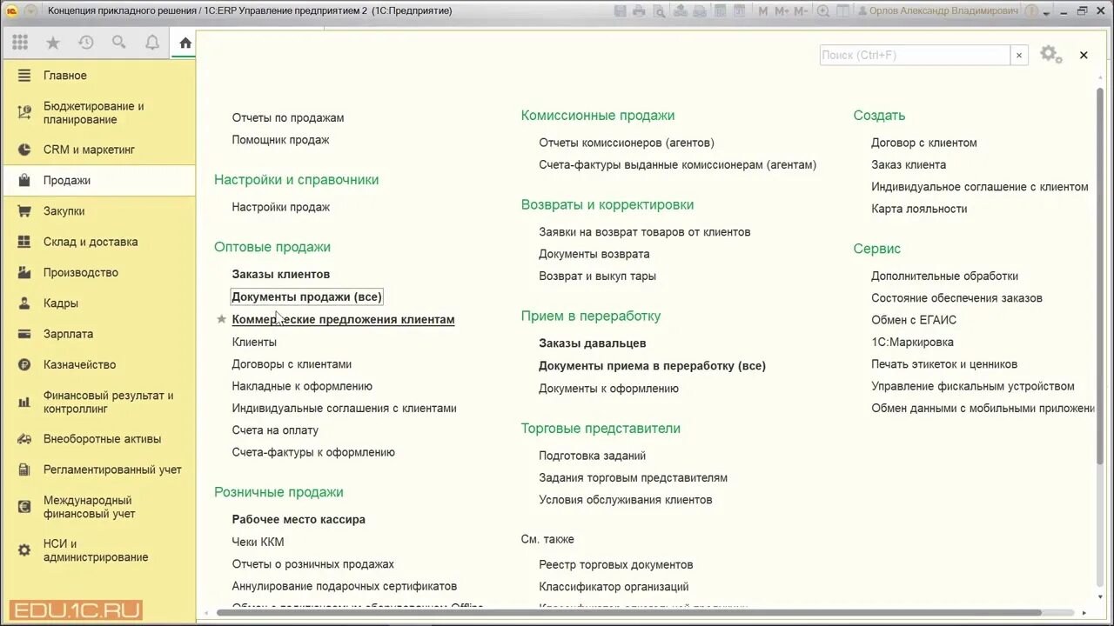
Task: Click the Производство factory icon
Action: coord(24,272)
